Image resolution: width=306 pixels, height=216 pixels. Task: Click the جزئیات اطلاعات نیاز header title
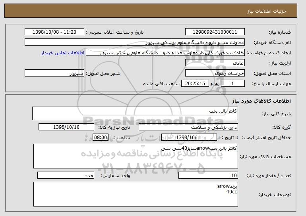click(x=267, y=11)
